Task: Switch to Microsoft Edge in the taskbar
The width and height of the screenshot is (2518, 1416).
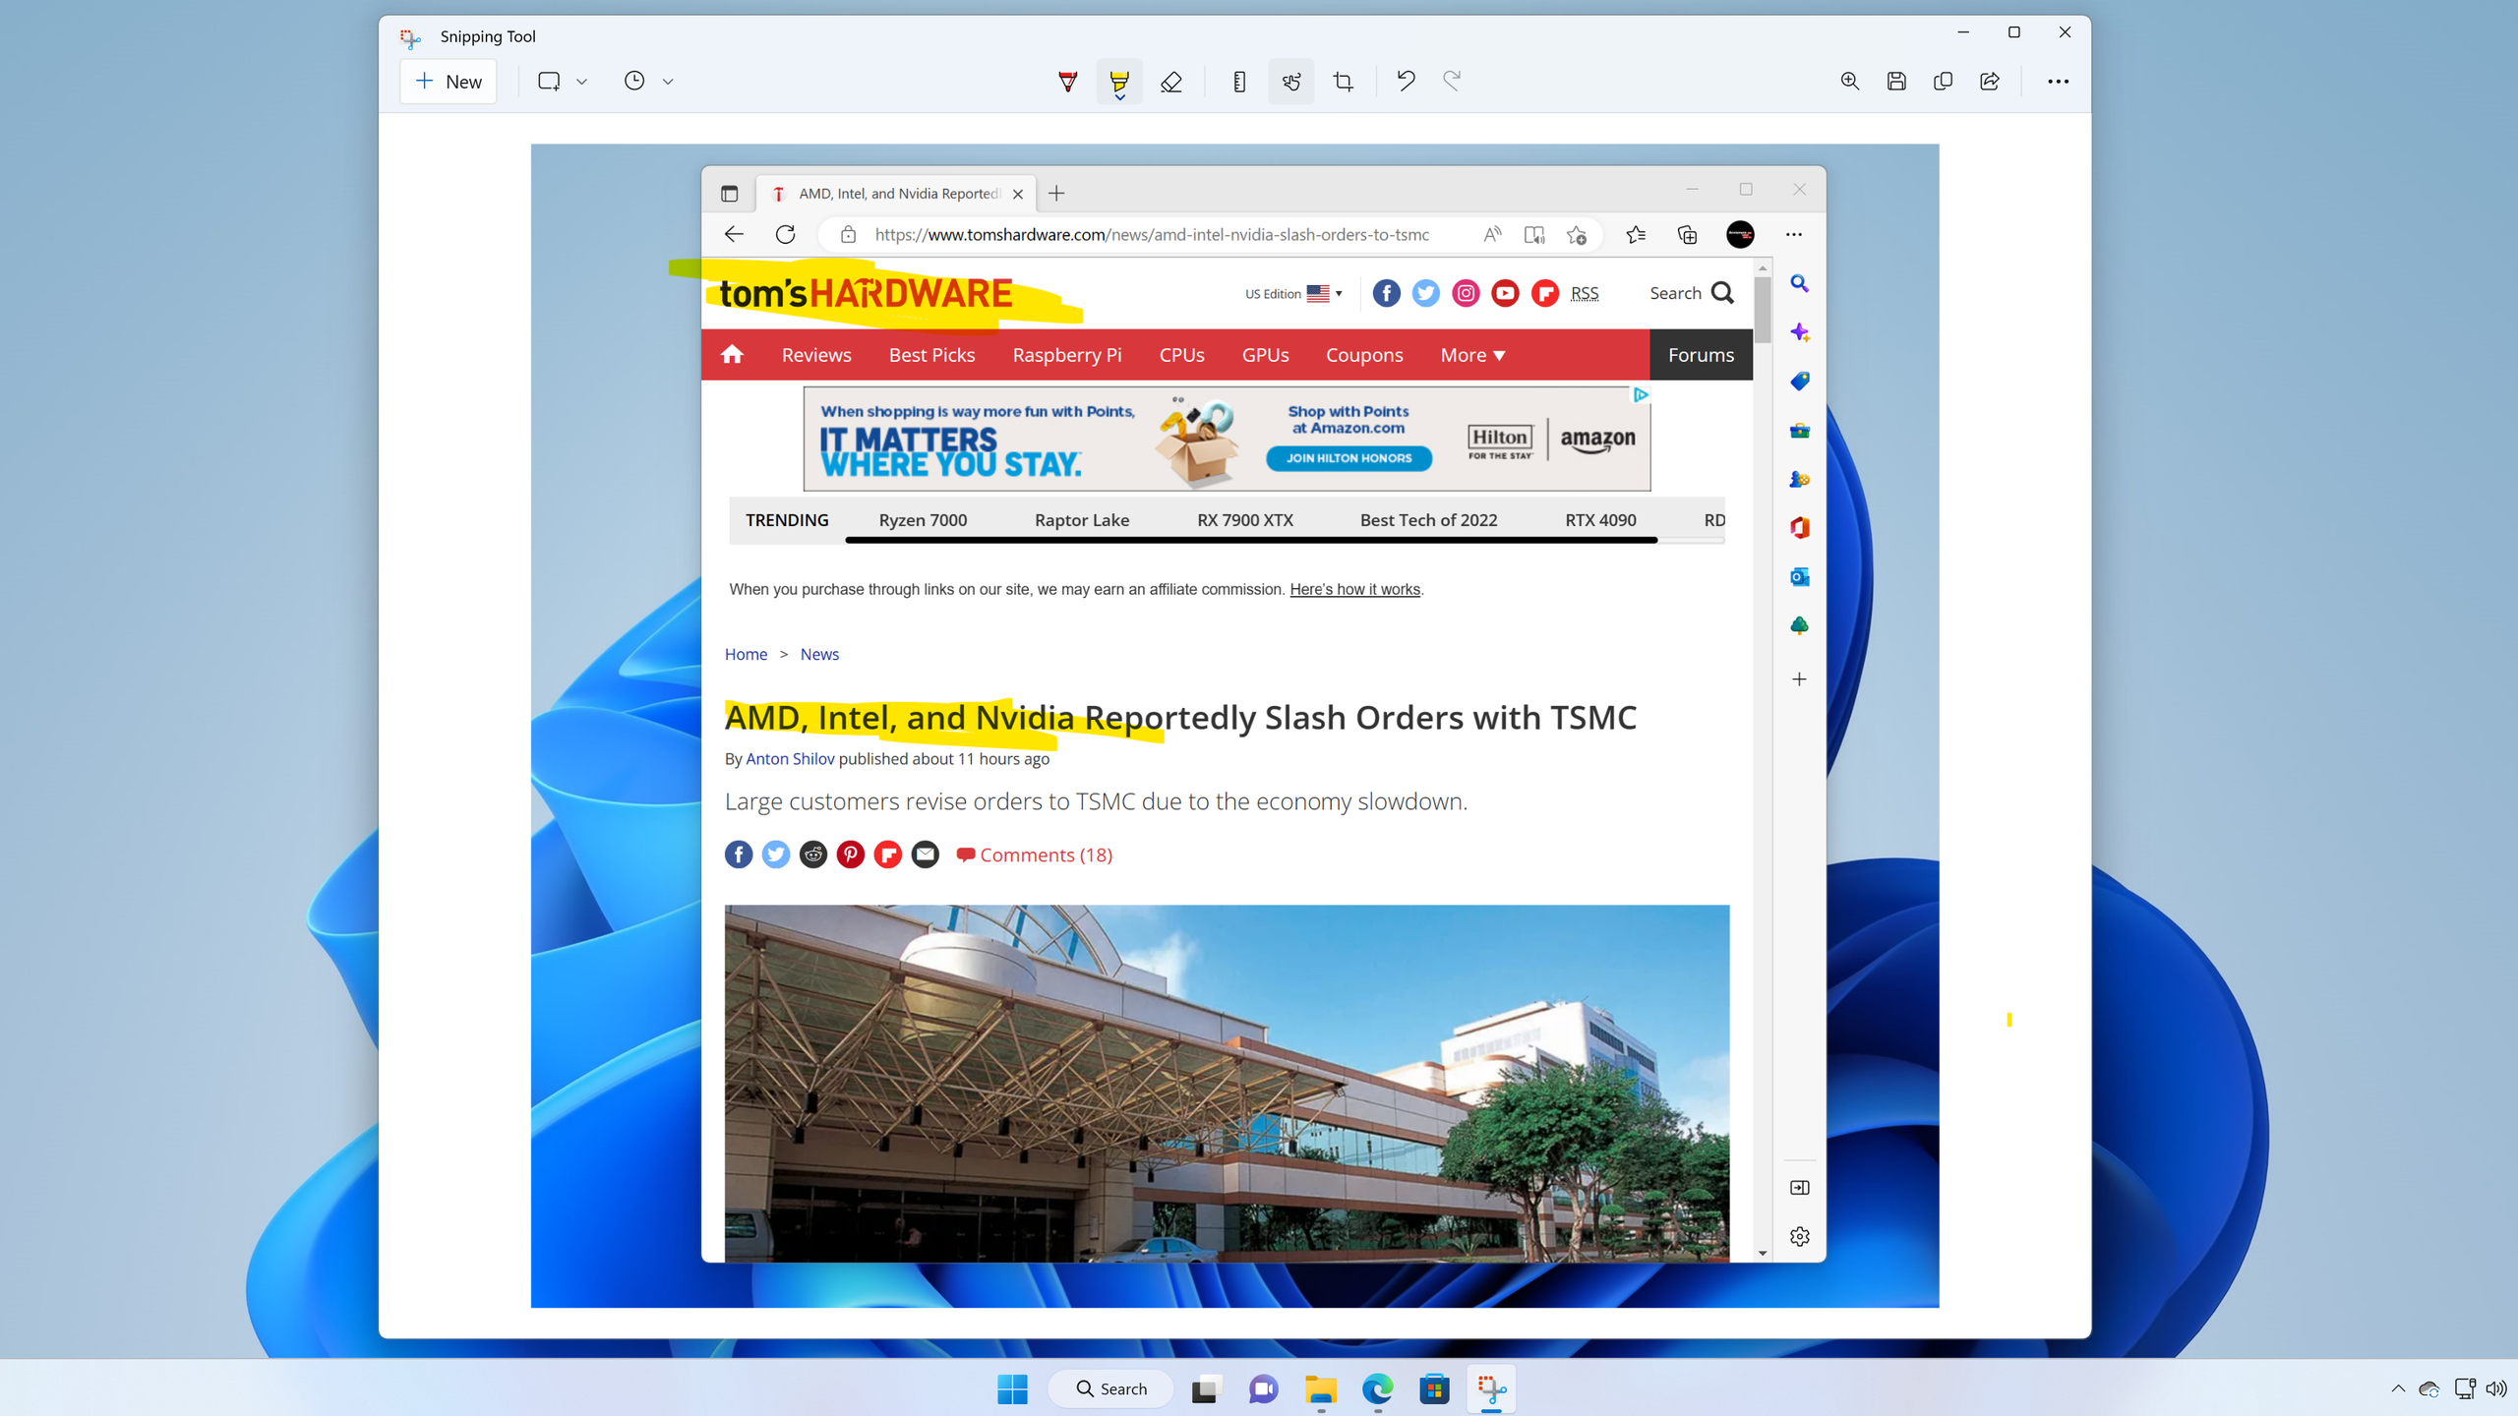Action: [x=1378, y=1388]
